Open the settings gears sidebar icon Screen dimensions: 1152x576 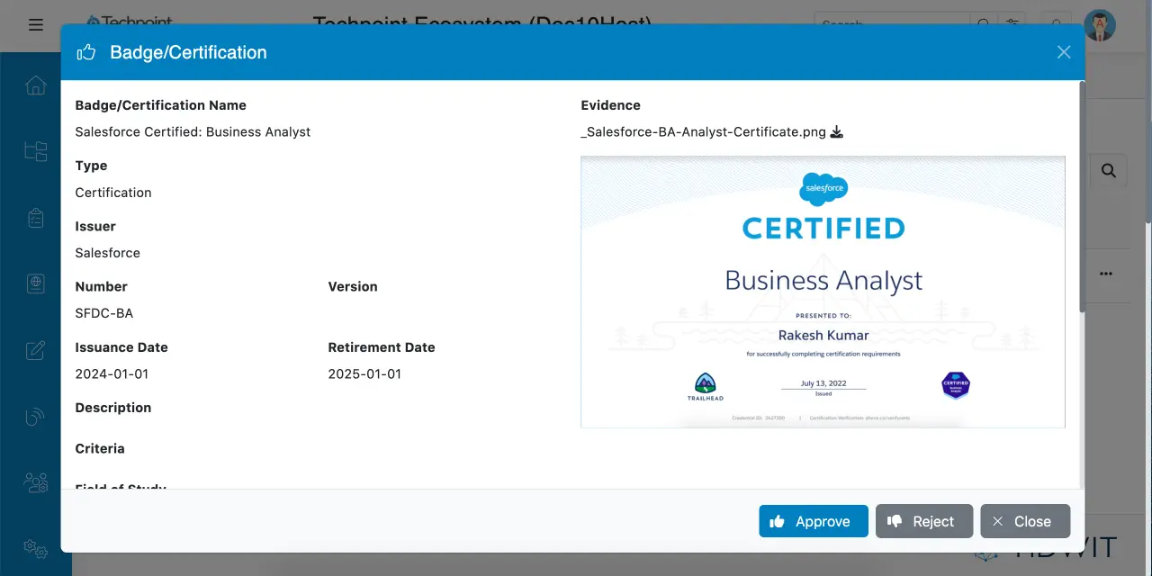(36, 548)
